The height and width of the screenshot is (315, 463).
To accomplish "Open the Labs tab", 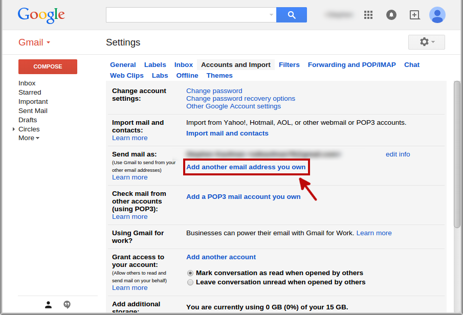I will click(x=160, y=76).
